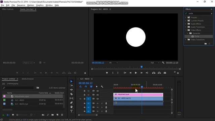Step forward one frame in Program monitor
Image resolution: width=215 pixels, height=121 pixels.
pos(141,73)
